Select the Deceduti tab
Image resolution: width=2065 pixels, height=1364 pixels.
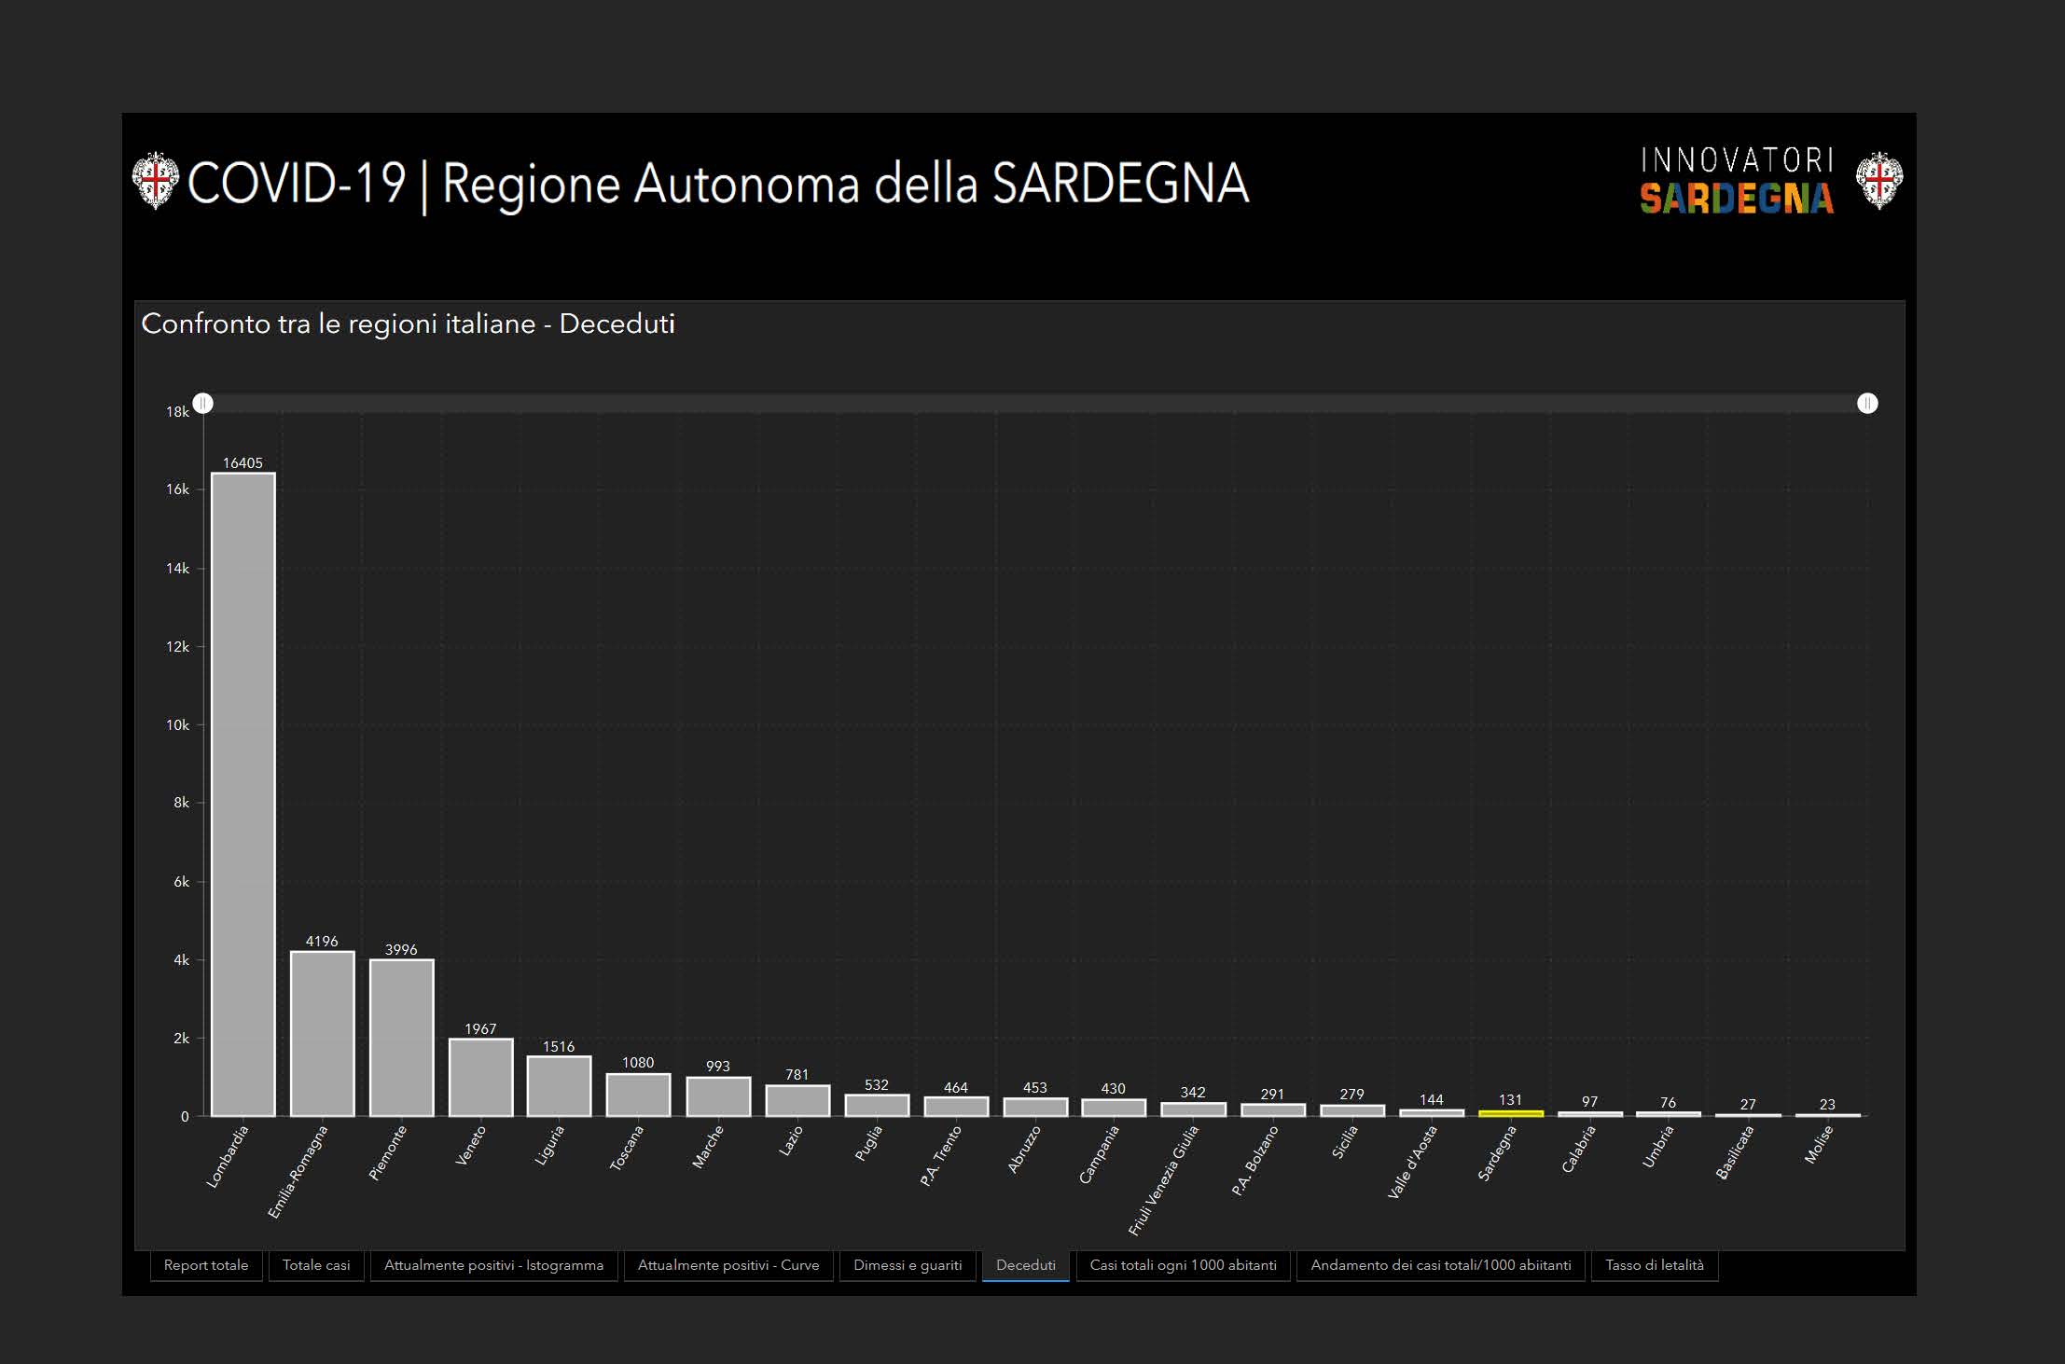tap(1025, 1265)
